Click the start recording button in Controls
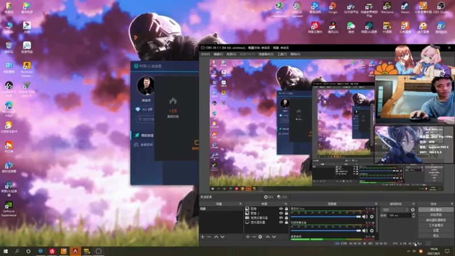455x256 pixels. coord(436,214)
